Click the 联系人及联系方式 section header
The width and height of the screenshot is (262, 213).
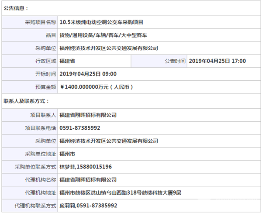click(x=26, y=101)
